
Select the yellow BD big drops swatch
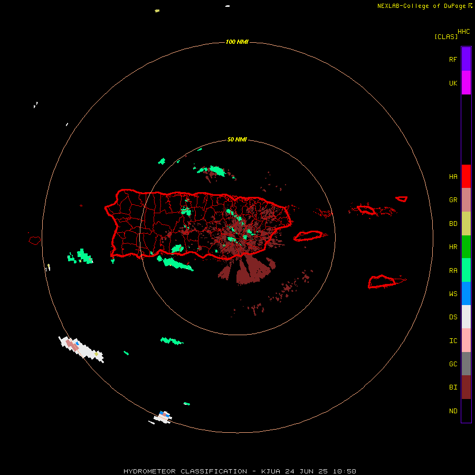[x=466, y=223]
